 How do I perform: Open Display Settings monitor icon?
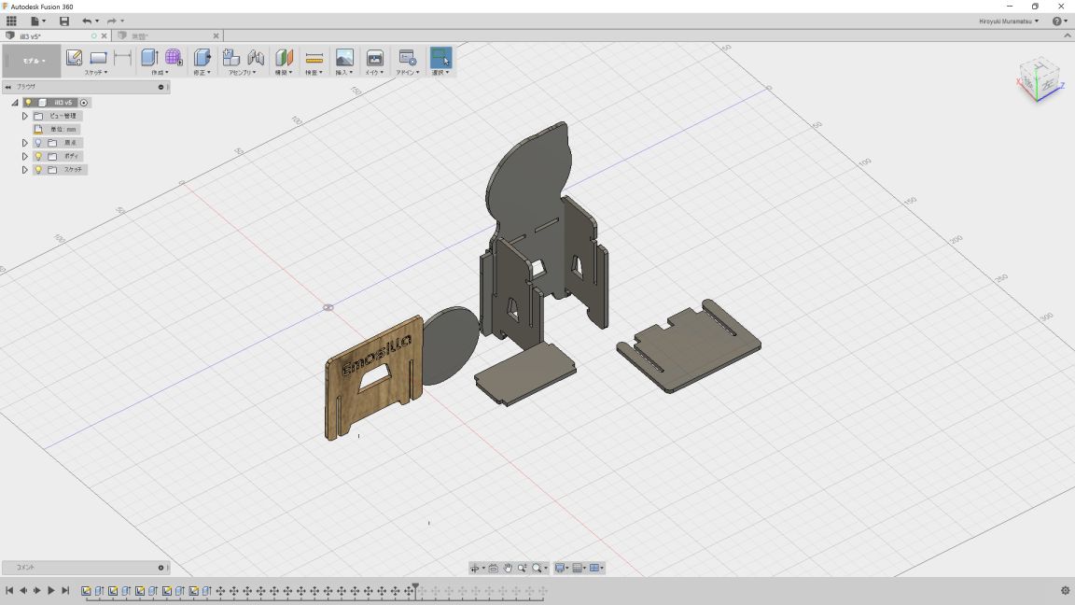coord(560,568)
